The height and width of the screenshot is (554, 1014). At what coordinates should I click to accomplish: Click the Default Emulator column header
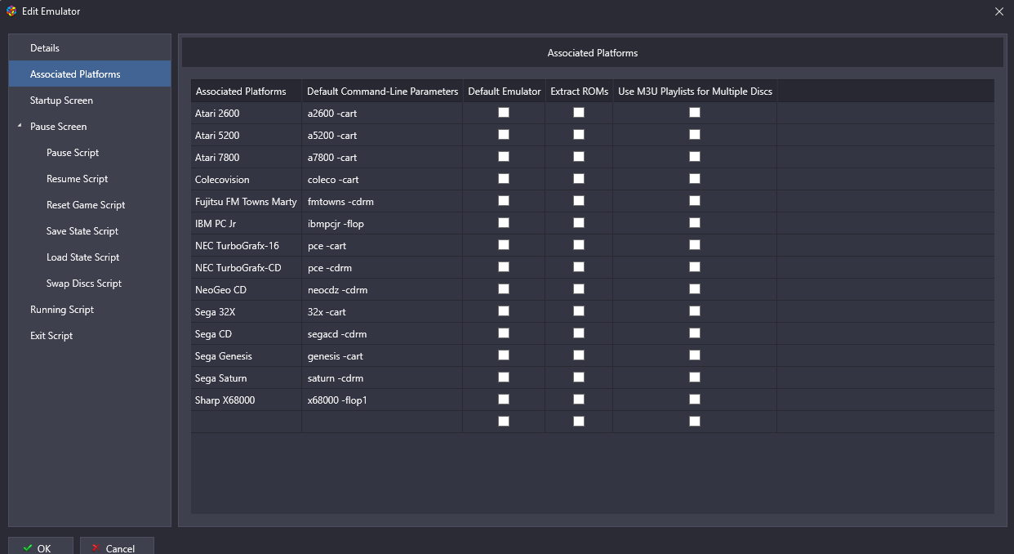click(504, 91)
